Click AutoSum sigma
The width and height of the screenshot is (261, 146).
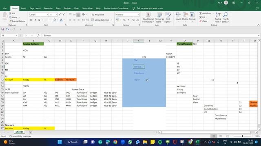pos(205,13)
